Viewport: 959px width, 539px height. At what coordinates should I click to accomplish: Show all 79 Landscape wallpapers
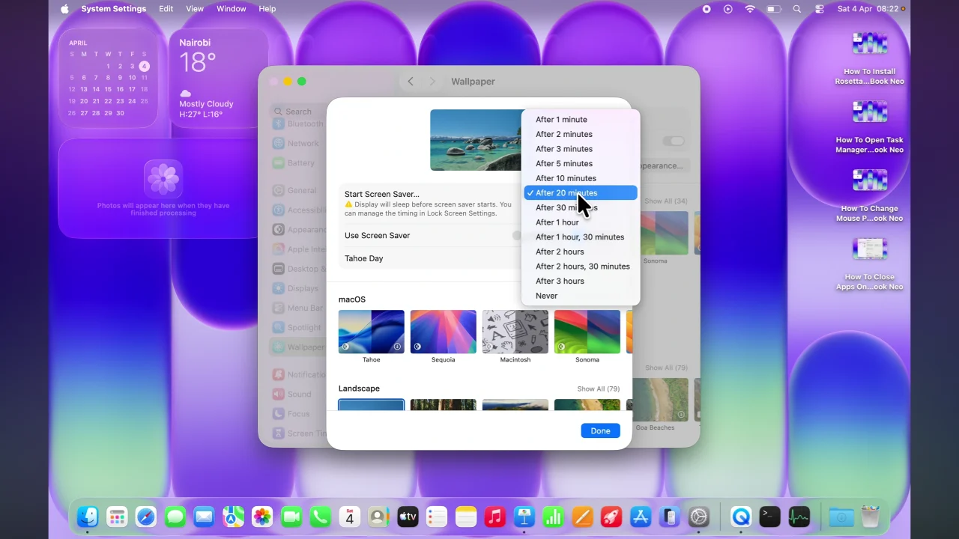pyautogui.click(x=598, y=389)
